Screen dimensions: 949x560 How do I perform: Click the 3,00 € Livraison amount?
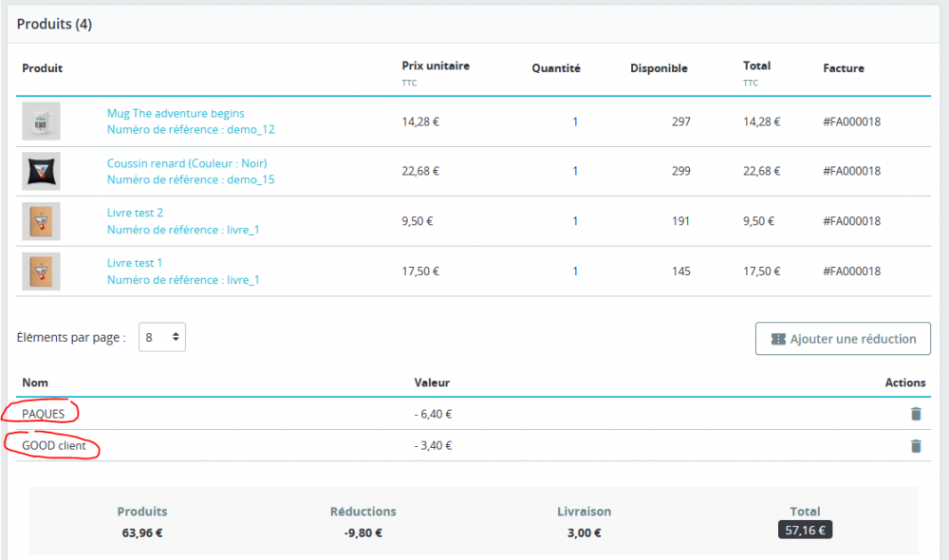[584, 532]
